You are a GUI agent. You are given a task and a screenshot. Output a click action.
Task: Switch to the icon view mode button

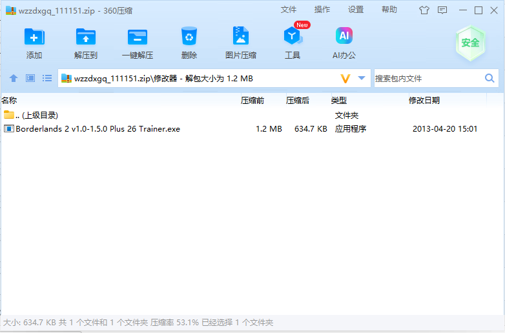click(30, 78)
